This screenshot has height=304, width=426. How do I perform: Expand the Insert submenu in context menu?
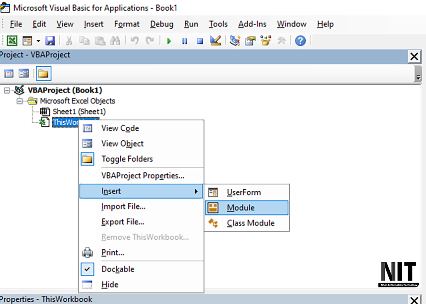coord(141,191)
